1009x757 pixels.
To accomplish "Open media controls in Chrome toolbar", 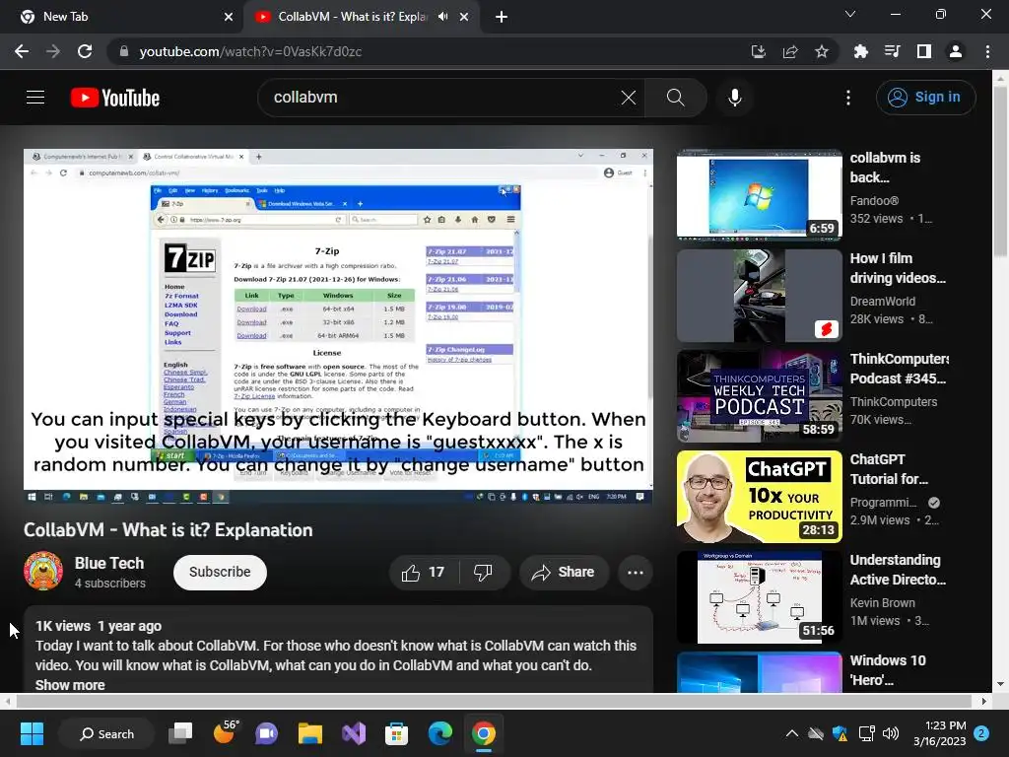I will click(892, 51).
